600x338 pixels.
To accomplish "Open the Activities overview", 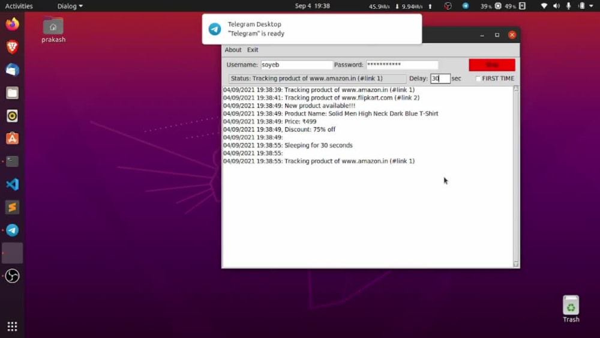I will (x=19, y=6).
